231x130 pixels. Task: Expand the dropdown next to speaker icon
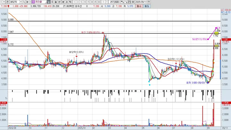30,2
